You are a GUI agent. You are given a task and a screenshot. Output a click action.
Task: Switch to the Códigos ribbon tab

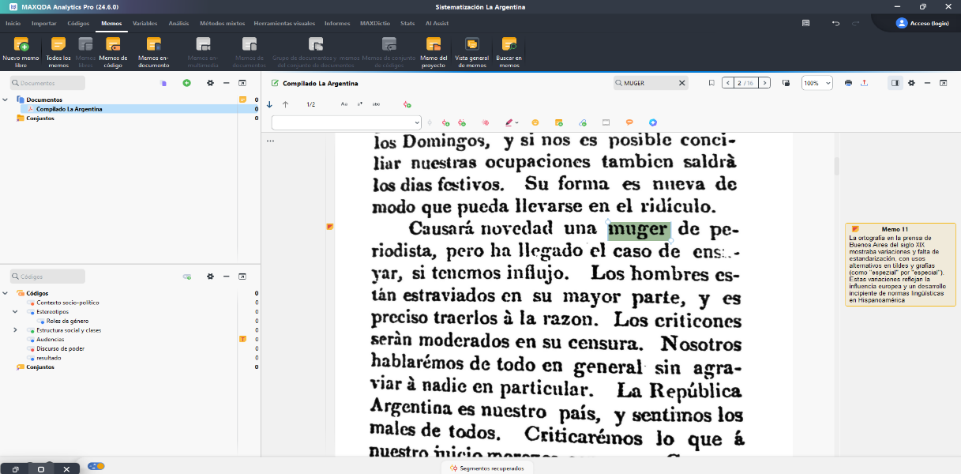pos(78,24)
